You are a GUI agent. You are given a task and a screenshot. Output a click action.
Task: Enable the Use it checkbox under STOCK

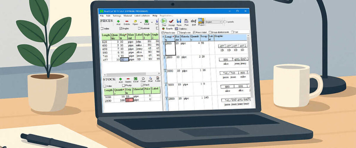click(x=142, y=85)
